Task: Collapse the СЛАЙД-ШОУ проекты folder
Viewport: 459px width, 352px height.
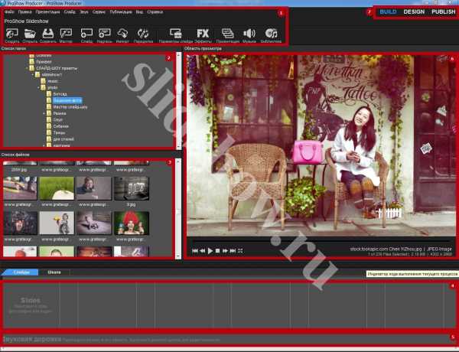Action: coord(27,68)
